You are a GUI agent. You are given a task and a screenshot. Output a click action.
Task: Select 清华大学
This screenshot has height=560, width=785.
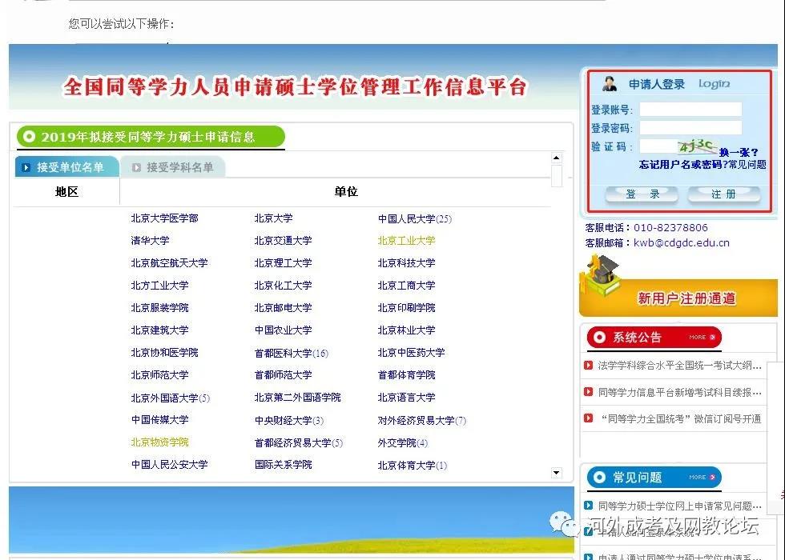151,241
